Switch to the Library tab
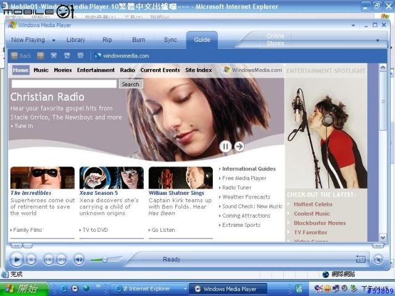The height and width of the screenshot is (296, 395). click(x=75, y=39)
